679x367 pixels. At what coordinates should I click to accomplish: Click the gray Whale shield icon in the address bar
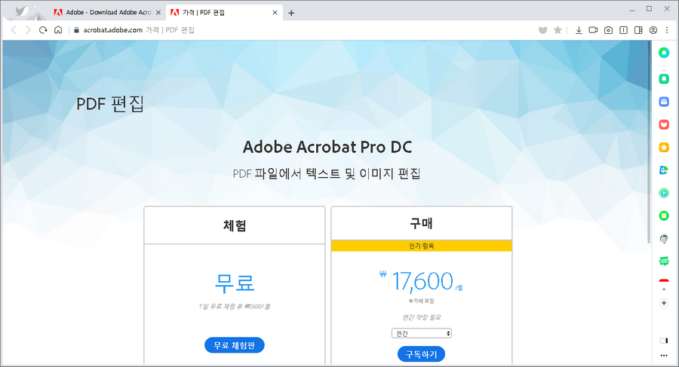[542, 30]
